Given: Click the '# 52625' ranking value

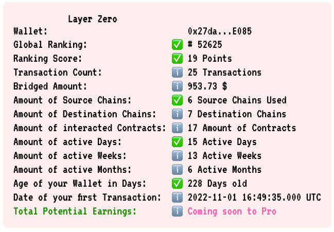Looking at the screenshot, I should [205, 44].
